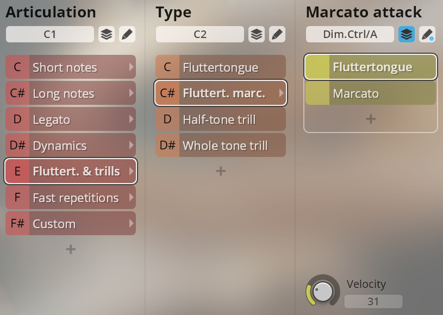Click the Velocity value field showing 31
The height and width of the screenshot is (315, 443).
(373, 301)
